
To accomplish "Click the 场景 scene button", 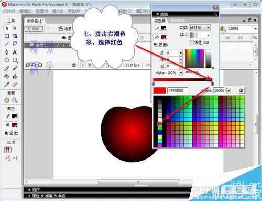I will 65,28.
